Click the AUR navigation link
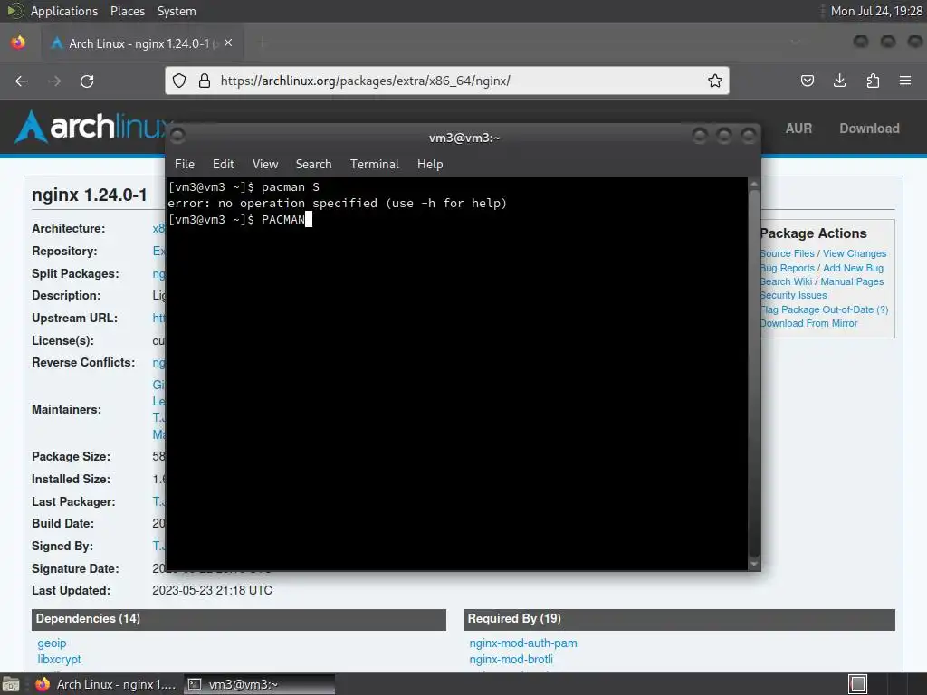The width and height of the screenshot is (927, 695). [798, 129]
